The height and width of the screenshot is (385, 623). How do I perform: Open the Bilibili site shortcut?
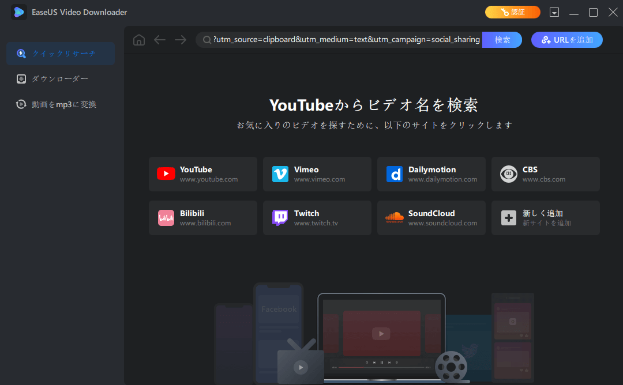(x=202, y=217)
